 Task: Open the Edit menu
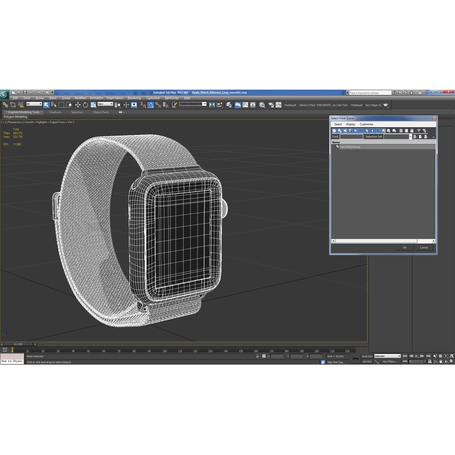click(15, 98)
